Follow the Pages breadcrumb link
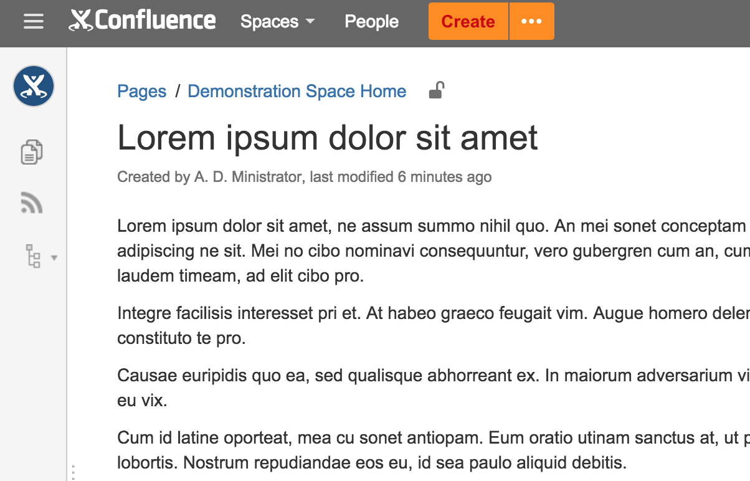Viewport: 750px width, 481px height. (x=141, y=92)
